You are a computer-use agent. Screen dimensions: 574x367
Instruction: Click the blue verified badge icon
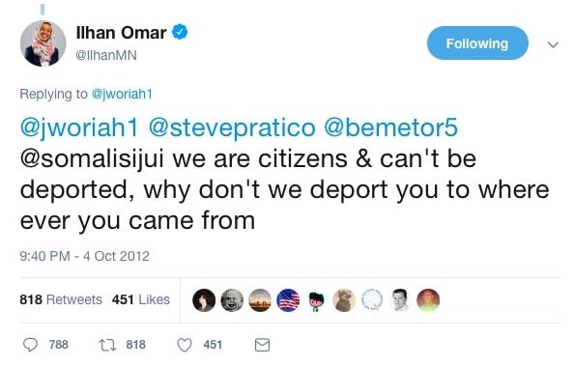180,32
